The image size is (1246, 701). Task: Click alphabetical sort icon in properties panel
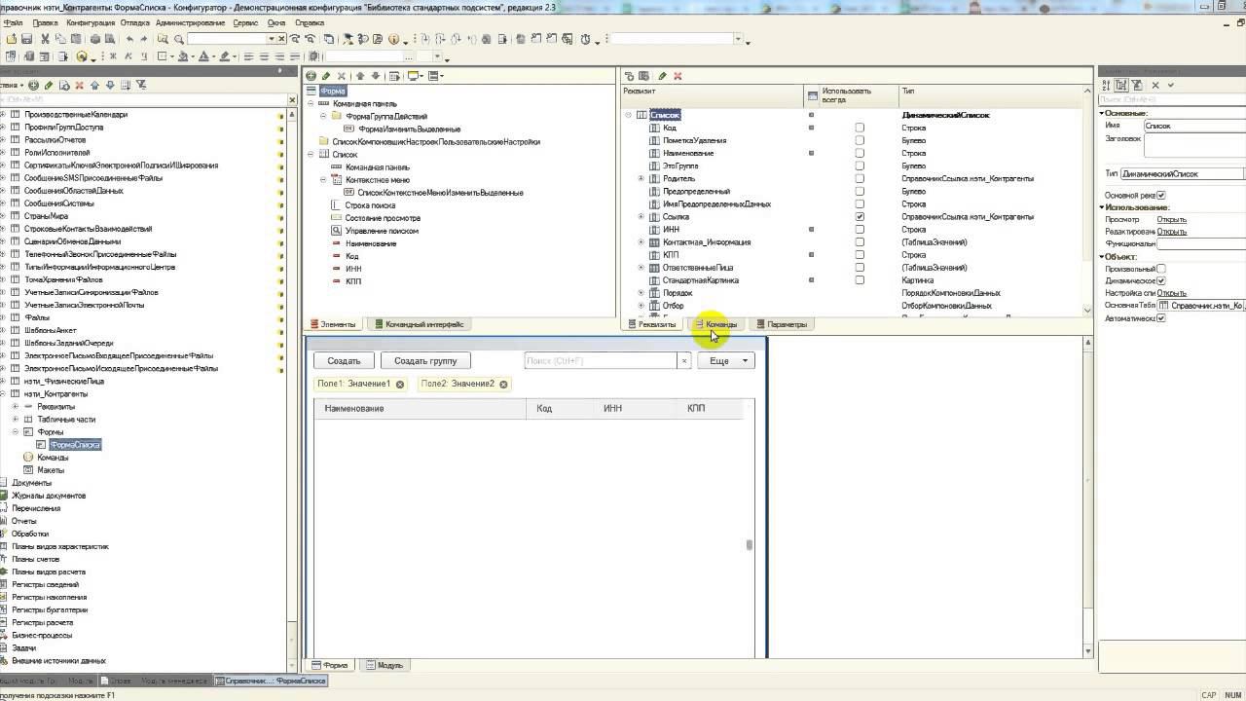tap(1105, 85)
